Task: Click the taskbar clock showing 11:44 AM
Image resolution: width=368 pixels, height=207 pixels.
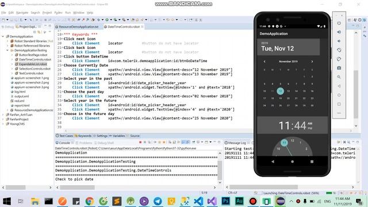Action: [343, 201]
